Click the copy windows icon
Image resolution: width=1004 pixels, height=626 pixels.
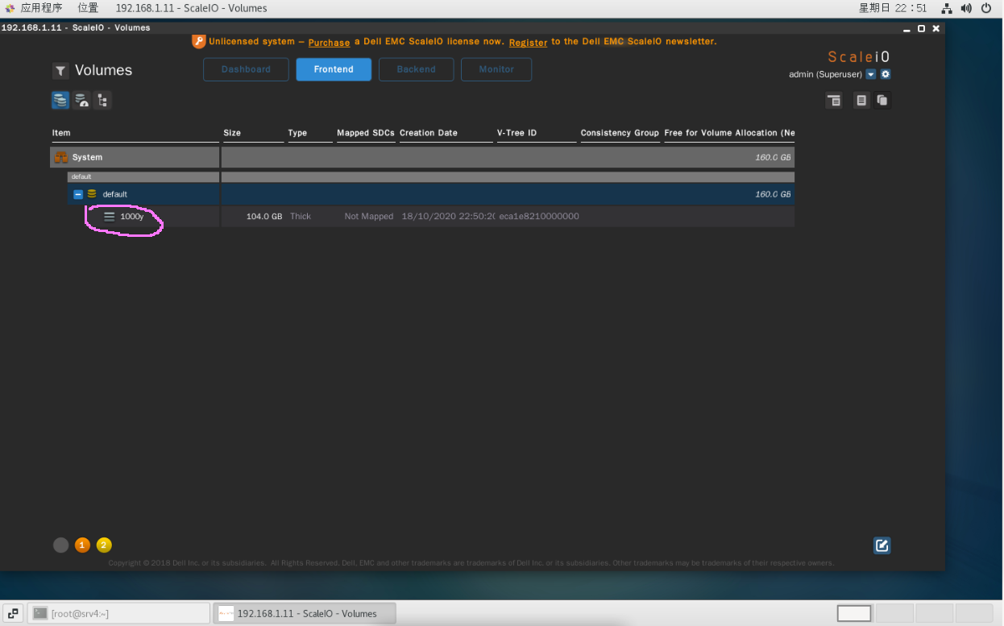click(882, 100)
